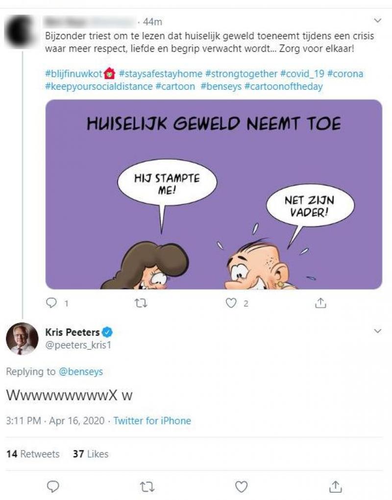Reply to Kris Peeters' tweet
Image resolution: width=392 pixels, height=500 pixels.
(x=53, y=486)
